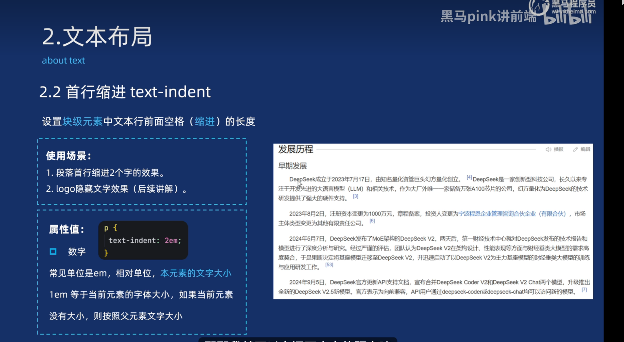Click the blue square bullet beside 数字
This screenshot has width=624, height=342.
[x=53, y=252]
